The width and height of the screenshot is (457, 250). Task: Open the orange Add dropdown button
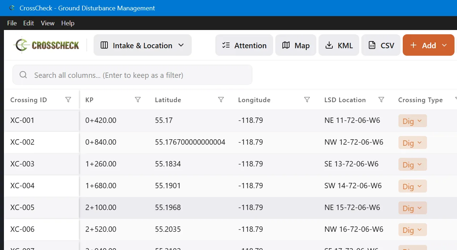tap(428, 45)
